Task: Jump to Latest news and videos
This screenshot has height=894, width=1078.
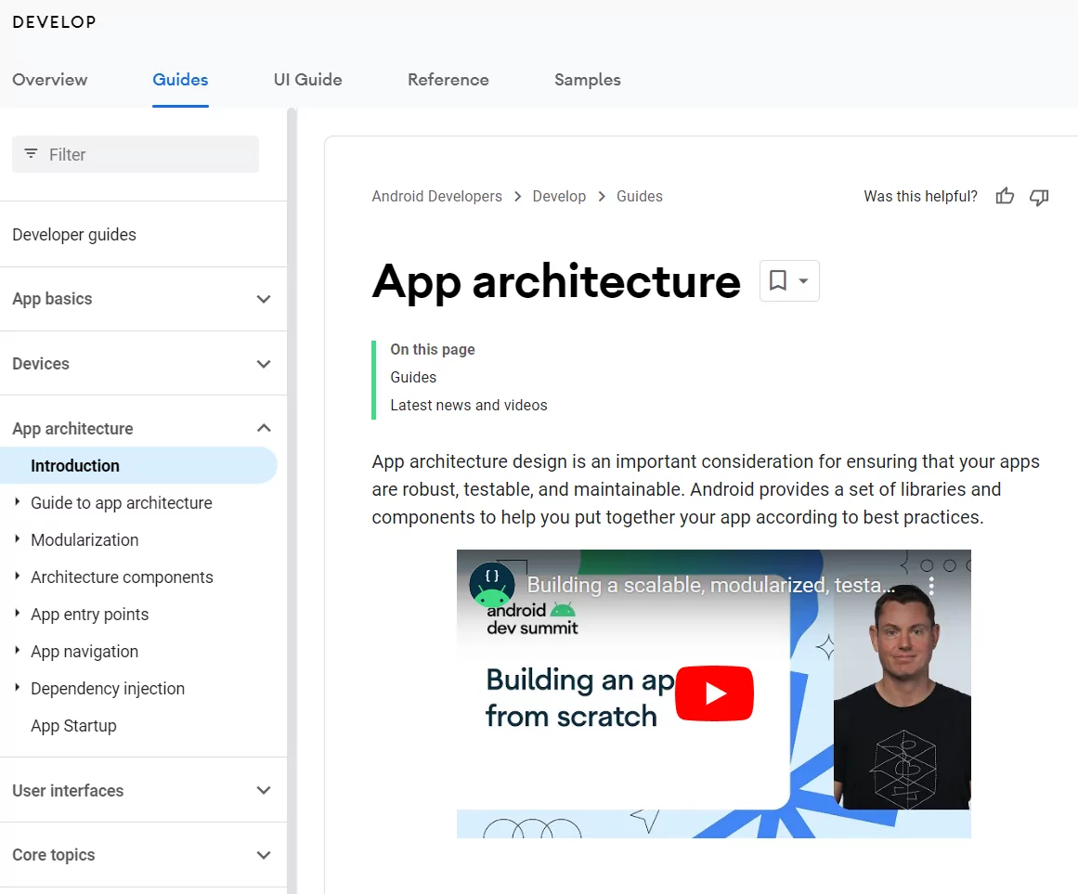Action: (469, 406)
